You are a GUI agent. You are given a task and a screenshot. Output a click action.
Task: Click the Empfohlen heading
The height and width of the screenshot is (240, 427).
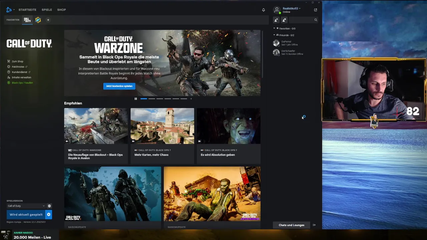[73, 103]
